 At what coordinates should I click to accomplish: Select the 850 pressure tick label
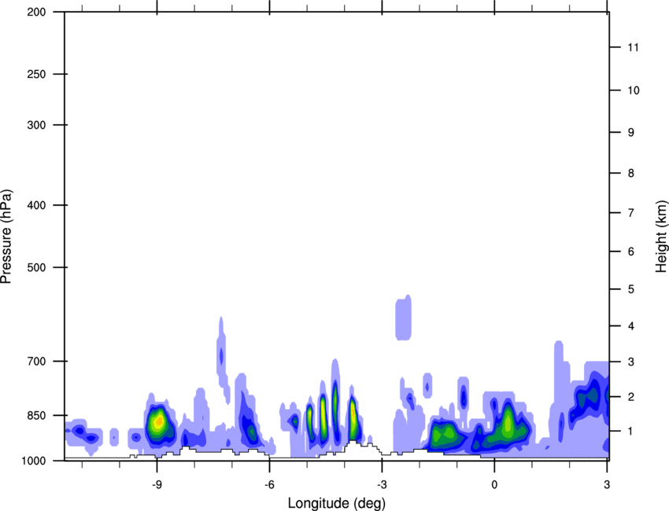36,415
